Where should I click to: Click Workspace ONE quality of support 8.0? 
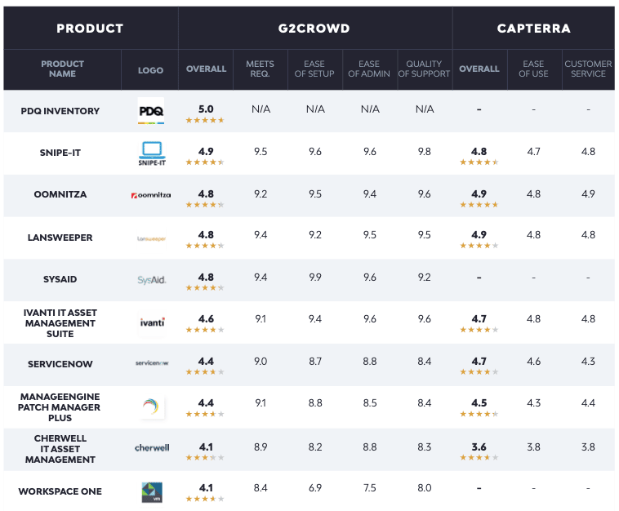(x=425, y=488)
